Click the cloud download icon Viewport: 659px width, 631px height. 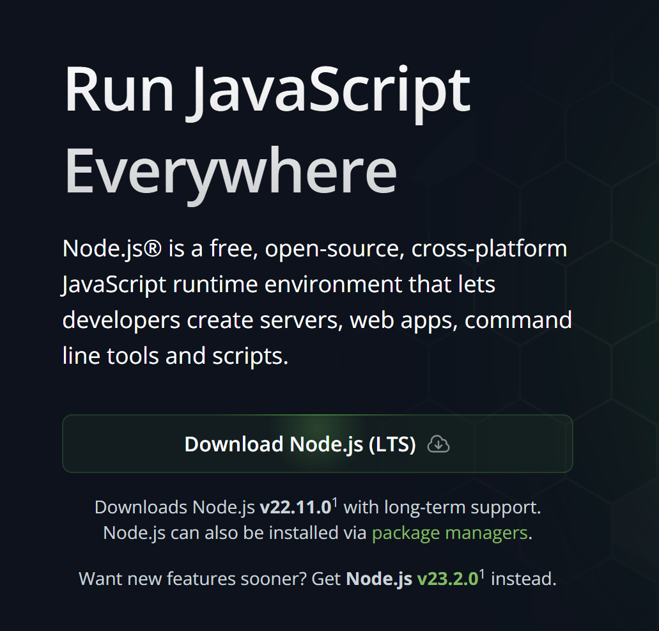(438, 444)
